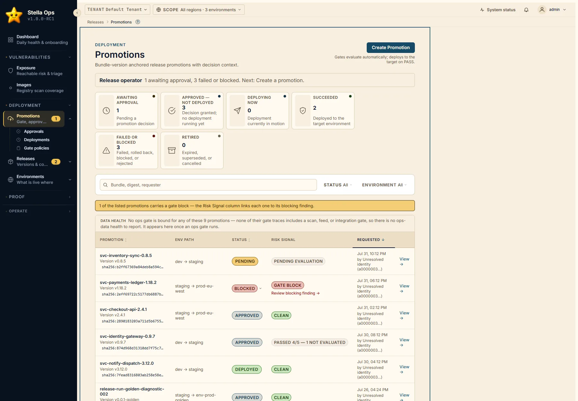Click the System status link
The height and width of the screenshot is (401, 578).
pyautogui.click(x=498, y=10)
